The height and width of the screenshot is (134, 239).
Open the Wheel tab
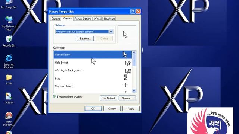tap(97, 19)
